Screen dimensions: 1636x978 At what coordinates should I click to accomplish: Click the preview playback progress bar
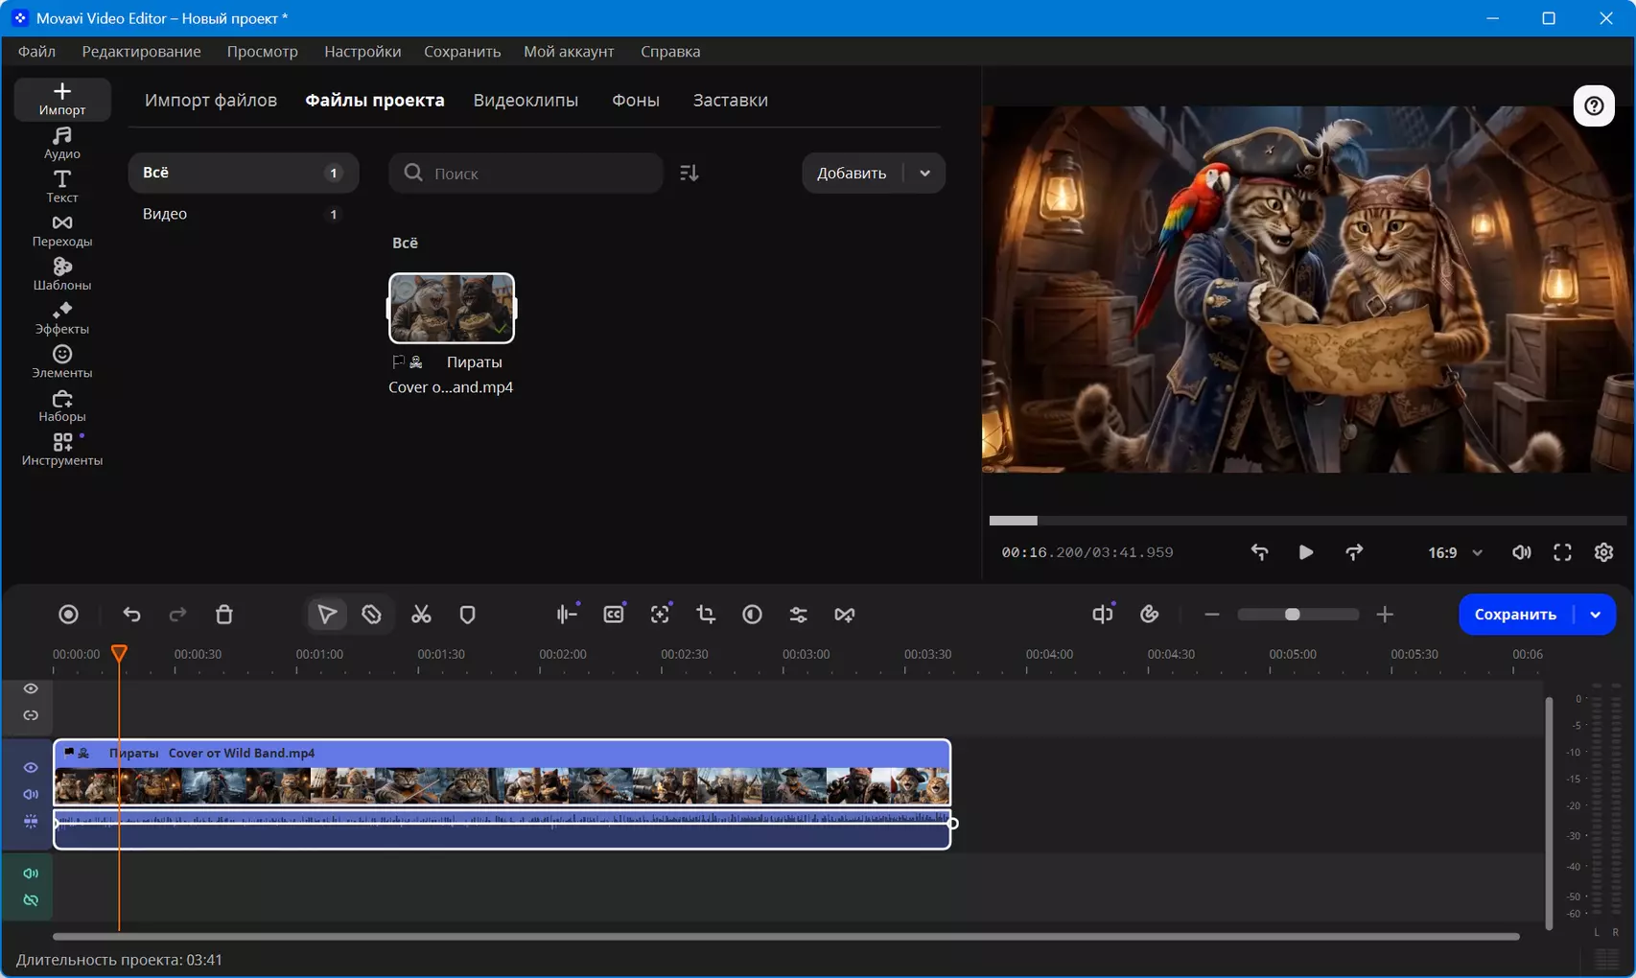coord(1308,521)
